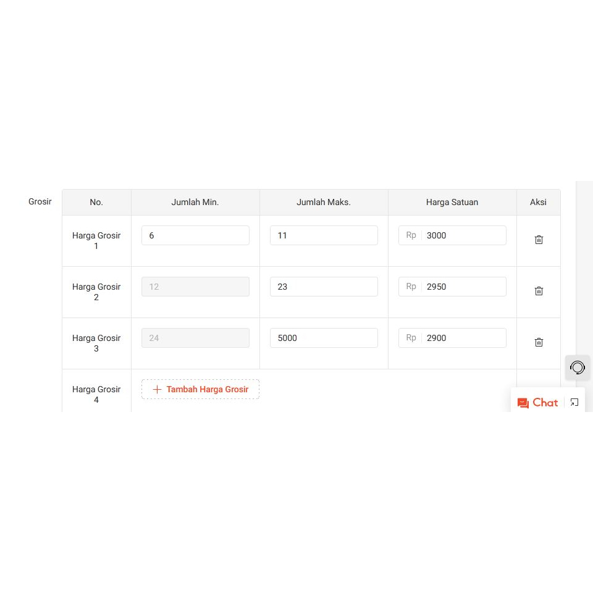Expand the chat window arrow icon

click(x=574, y=402)
